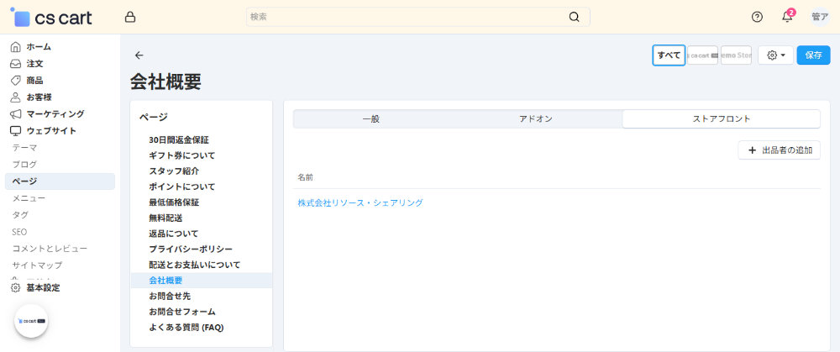Viewport: 840px width, 352px height.
Task: Click the ホーム home icon
Action: pyautogui.click(x=15, y=46)
